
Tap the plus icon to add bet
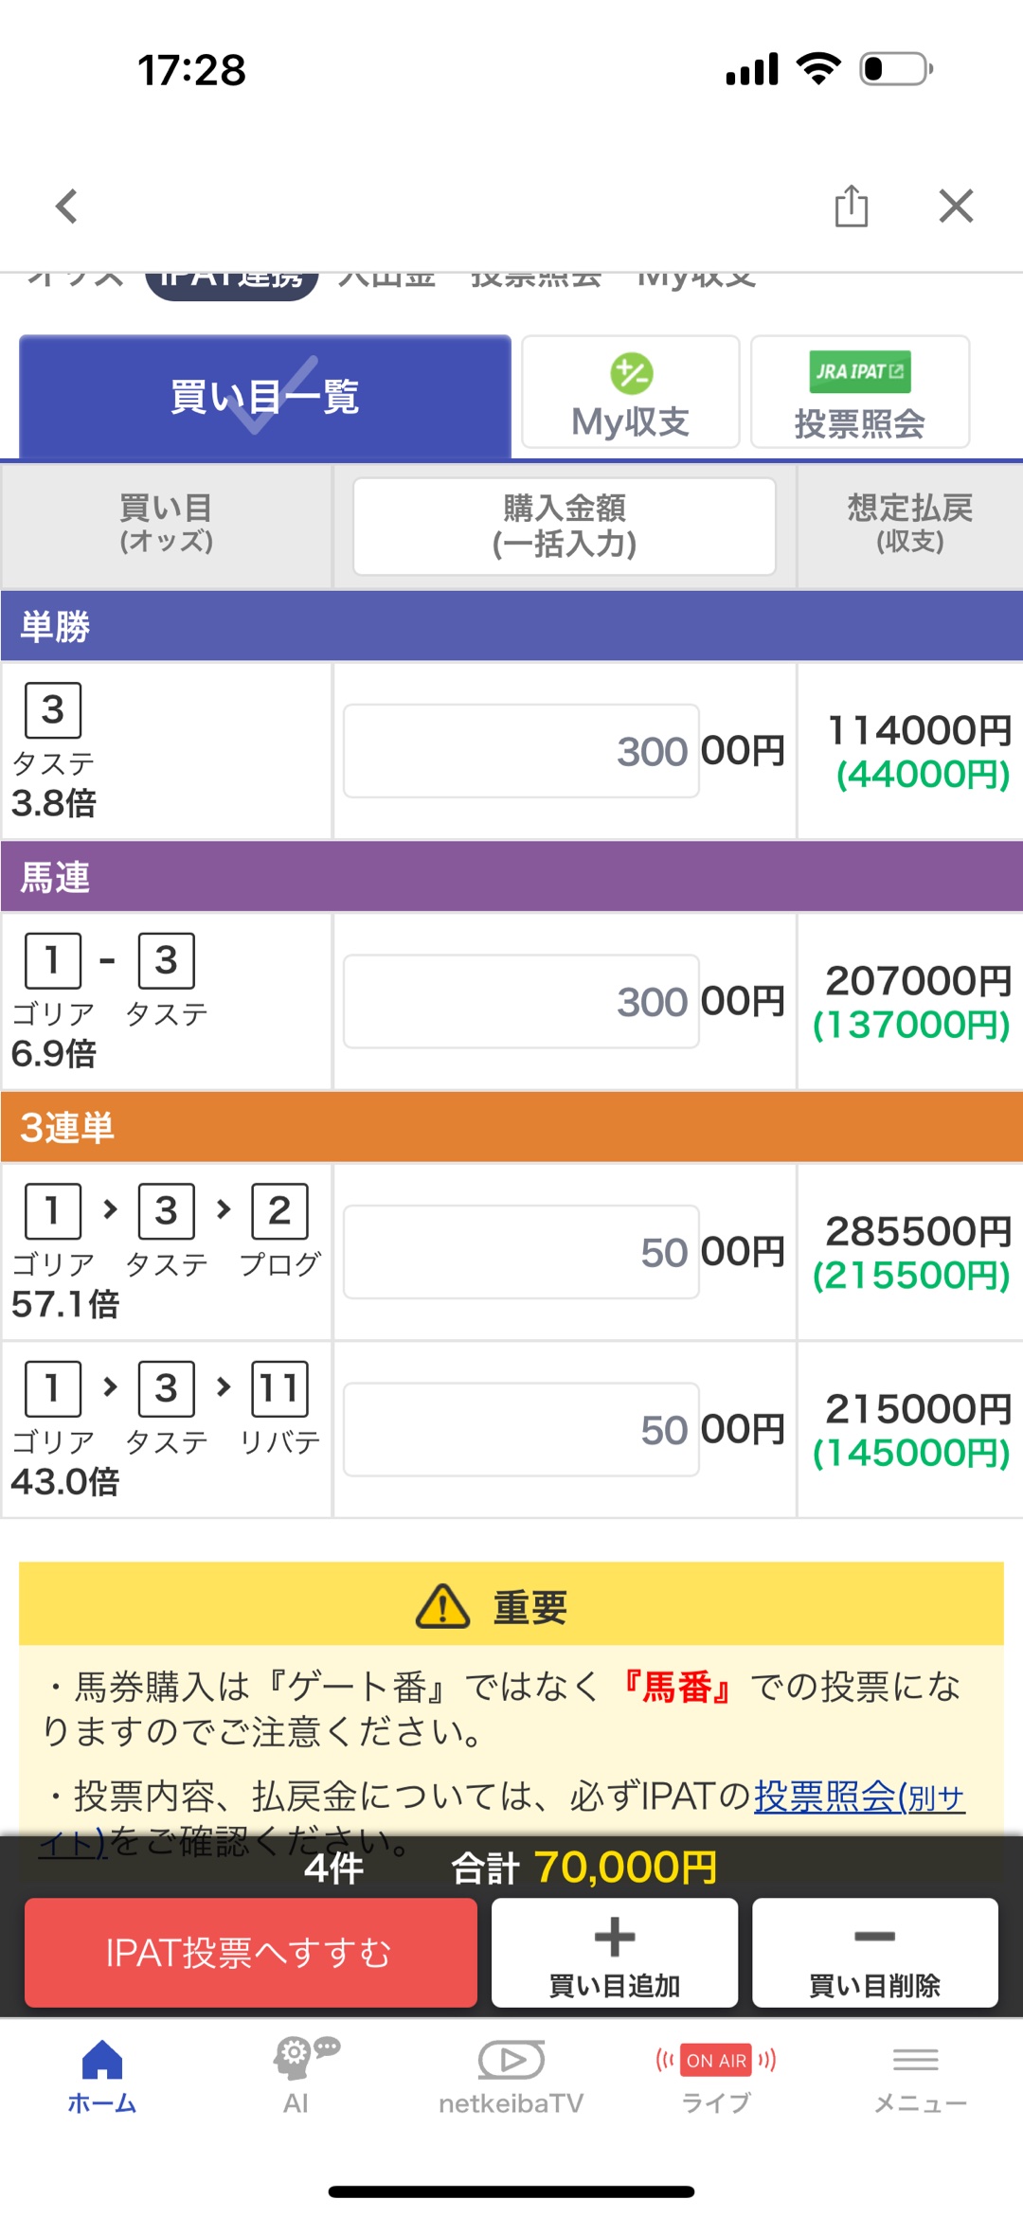615,1937
